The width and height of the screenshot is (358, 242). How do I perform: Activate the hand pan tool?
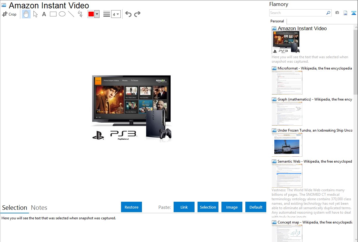[26, 14]
